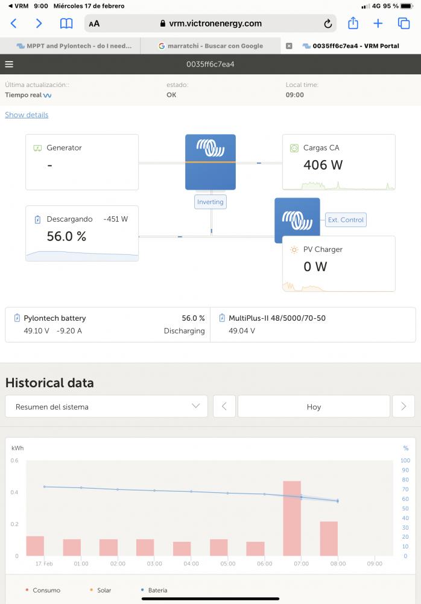
Task: Go forward with Safari forward arrow
Action: click(x=39, y=24)
